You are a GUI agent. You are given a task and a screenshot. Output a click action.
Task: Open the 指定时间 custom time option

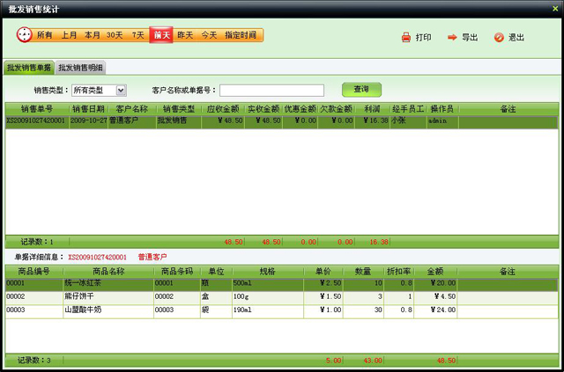[x=241, y=35]
